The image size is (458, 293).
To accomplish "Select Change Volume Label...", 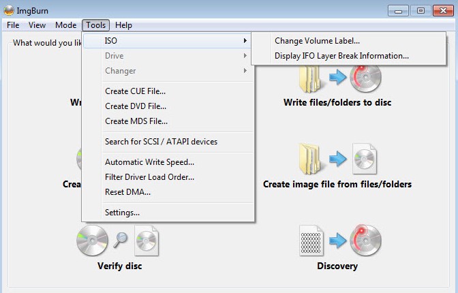I will (317, 41).
